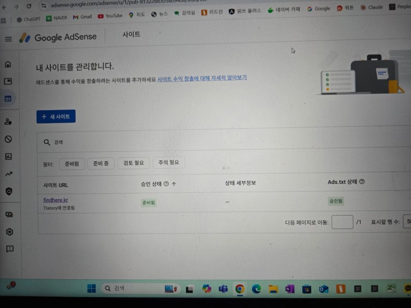Viewport: 411px width, 308px height.
Task: Open the Policy center shield icon
Action: click(9, 192)
